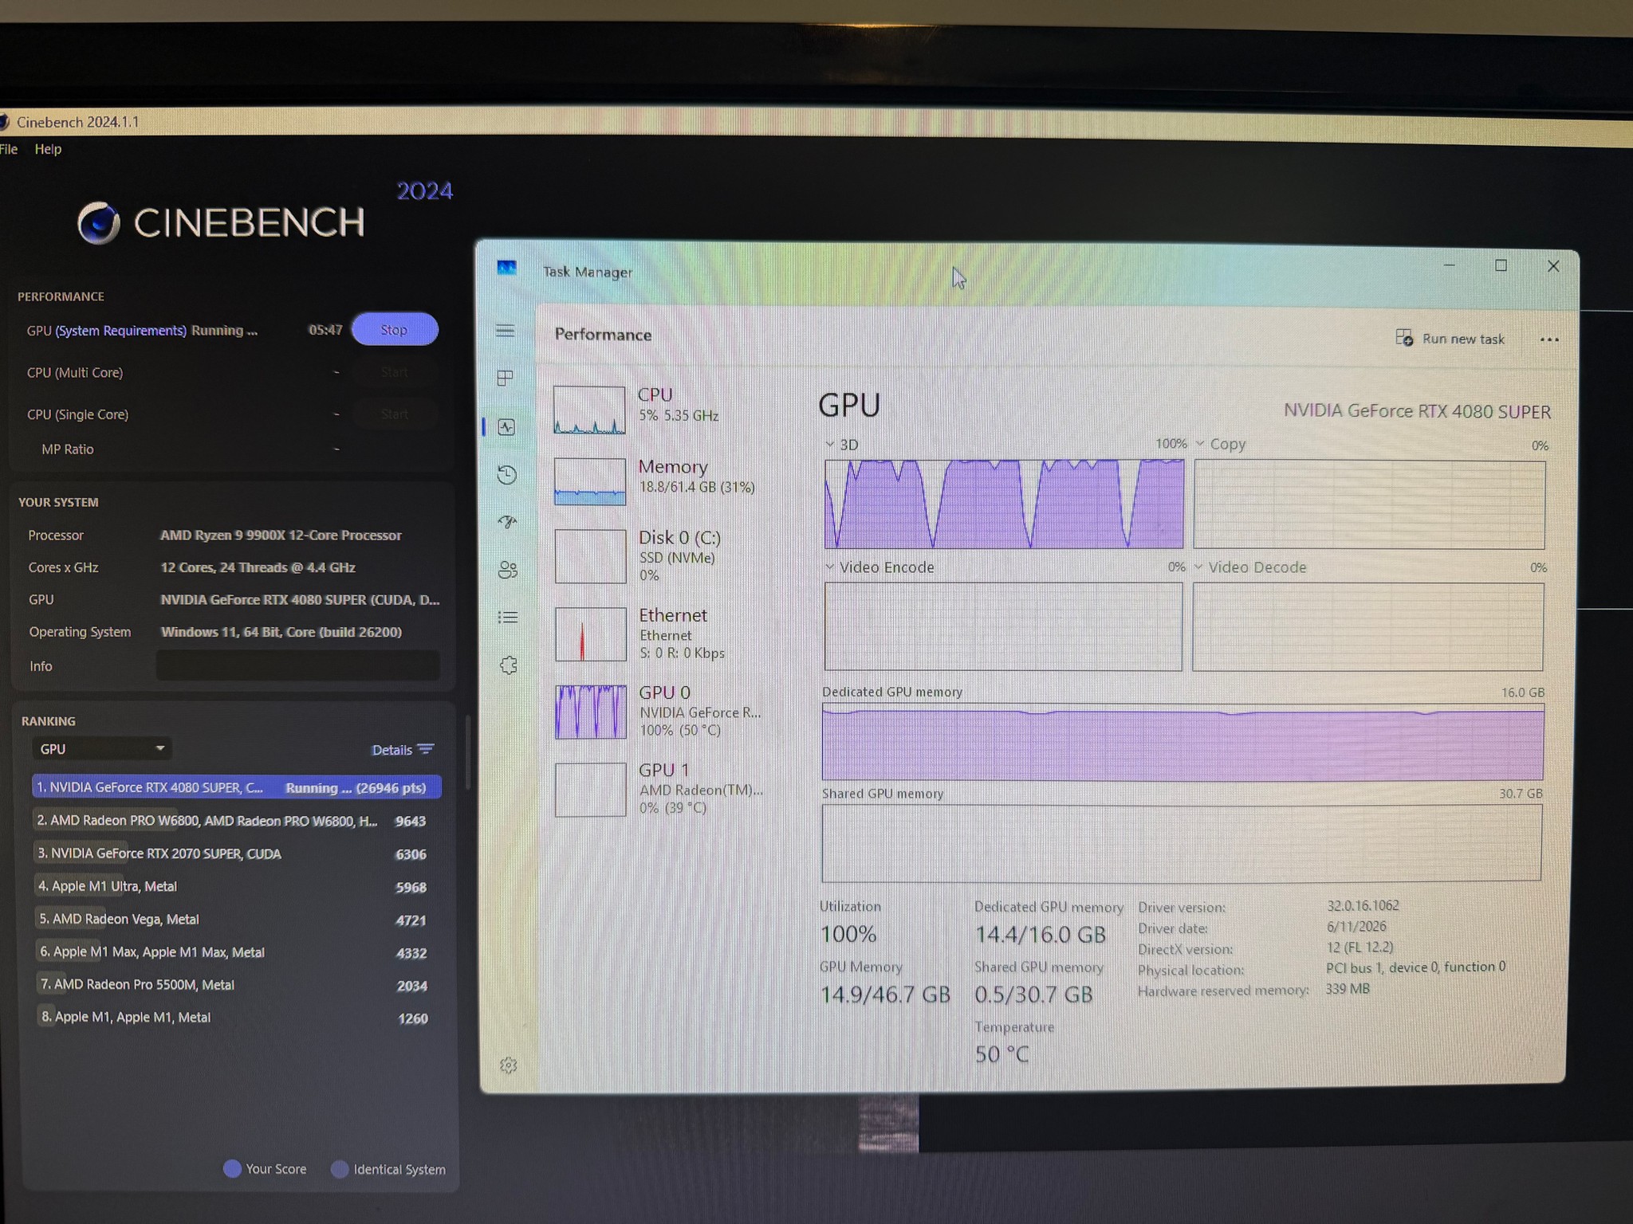Open the Copy graph engine dropdown

(1199, 444)
